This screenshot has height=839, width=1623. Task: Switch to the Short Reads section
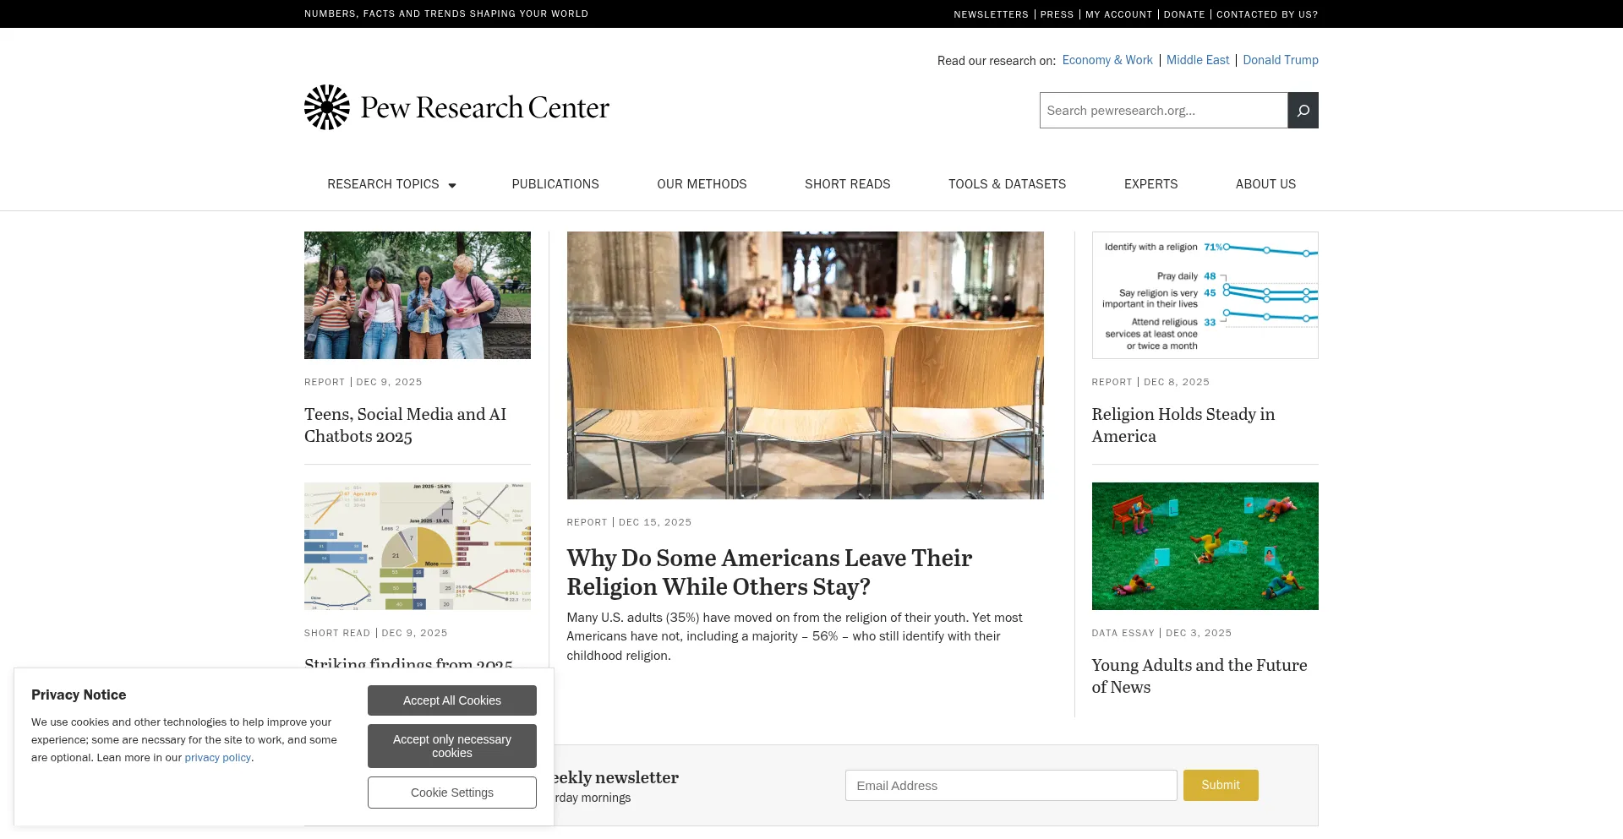(847, 184)
